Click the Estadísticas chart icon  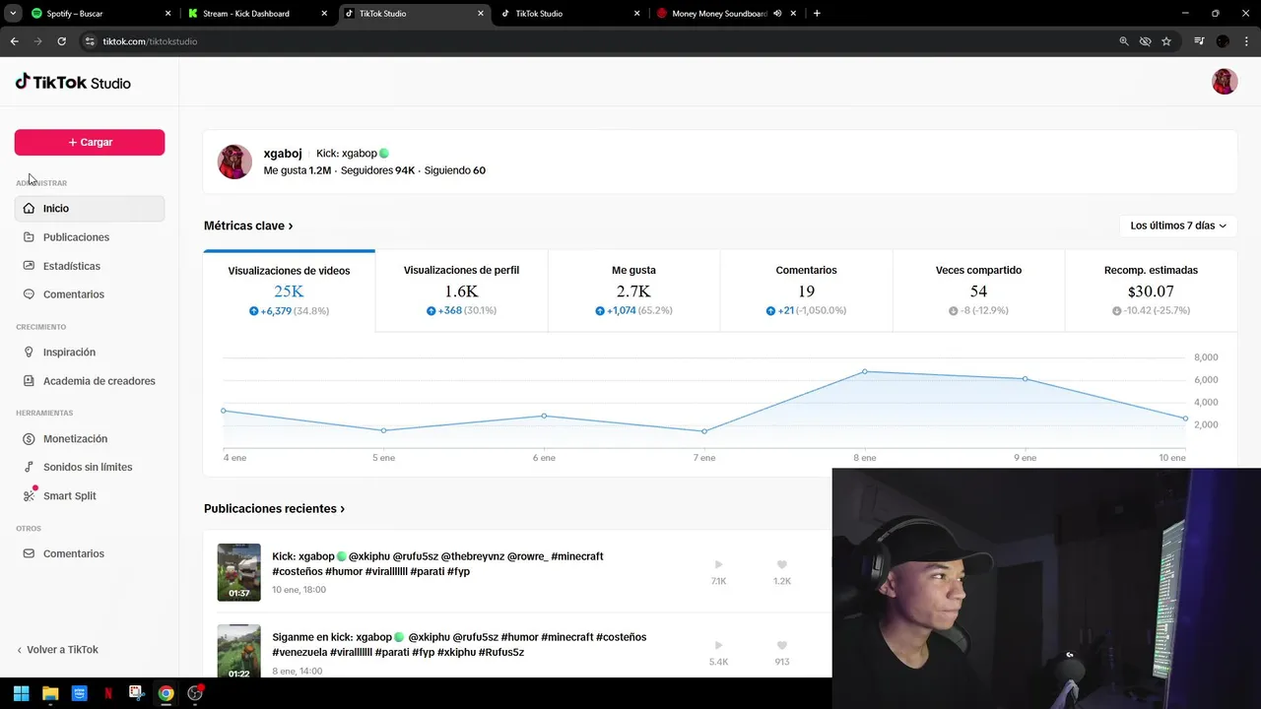click(30, 266)
